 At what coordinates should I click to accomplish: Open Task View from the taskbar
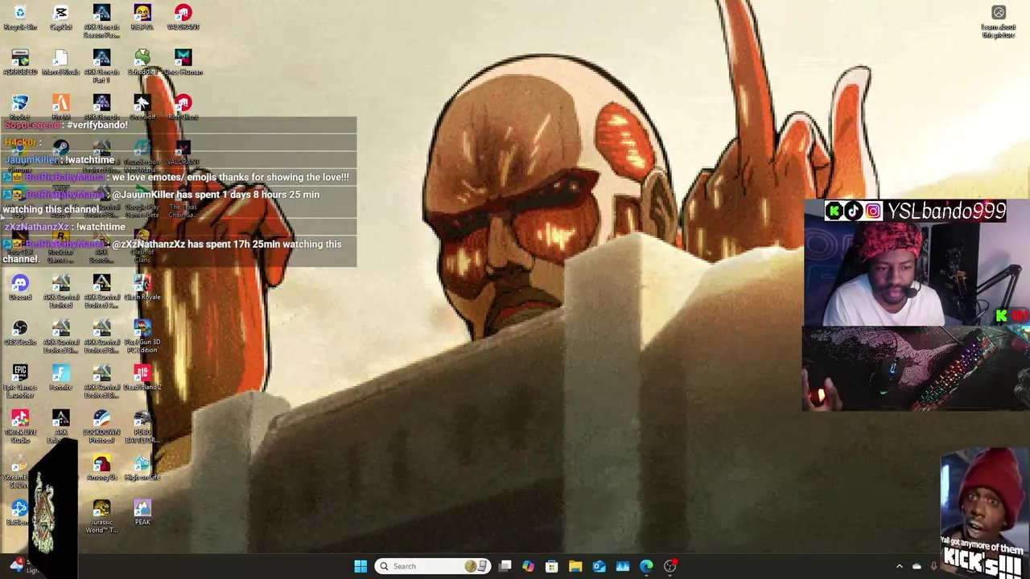[505, 566]
